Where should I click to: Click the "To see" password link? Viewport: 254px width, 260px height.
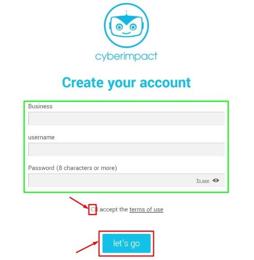pyautogui.click(x=203, y=180)
